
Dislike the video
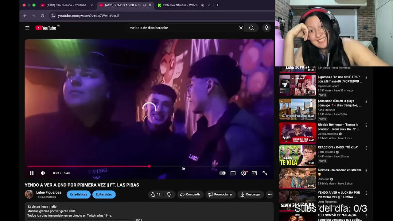pyautogui.click(x=169, y=194)
